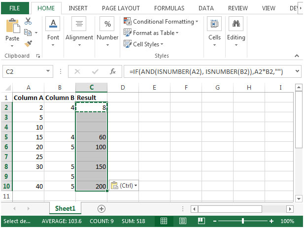Image resolution: width=304 pixels, height=228 pixels.
Task: Click the vertical scrollbar thumb
Action: pyautogui.click(x=299, y=120)
